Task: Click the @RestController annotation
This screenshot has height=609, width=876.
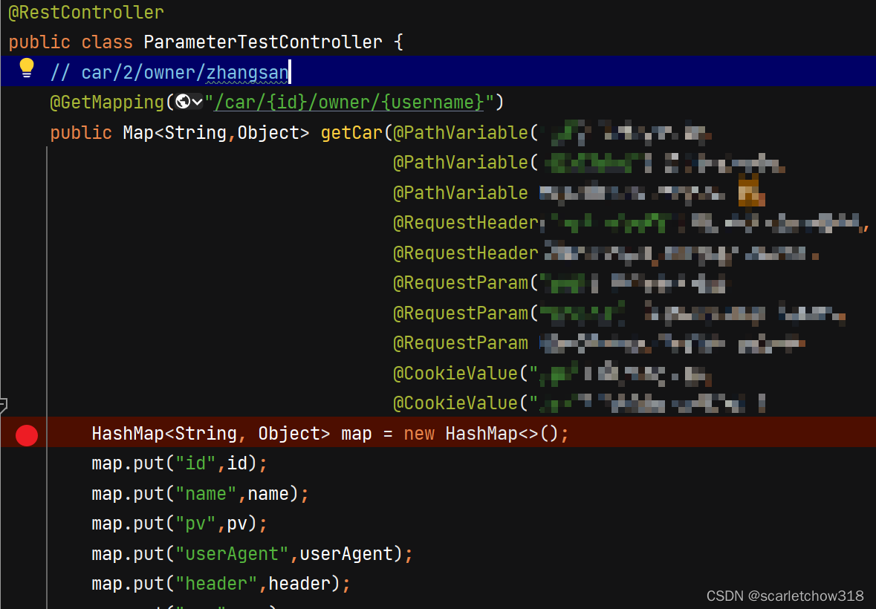Action: click(x=84, y=12)
